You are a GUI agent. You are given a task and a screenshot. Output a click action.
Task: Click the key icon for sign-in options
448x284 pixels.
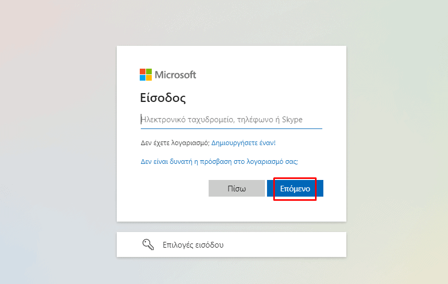tap(148, 244)
